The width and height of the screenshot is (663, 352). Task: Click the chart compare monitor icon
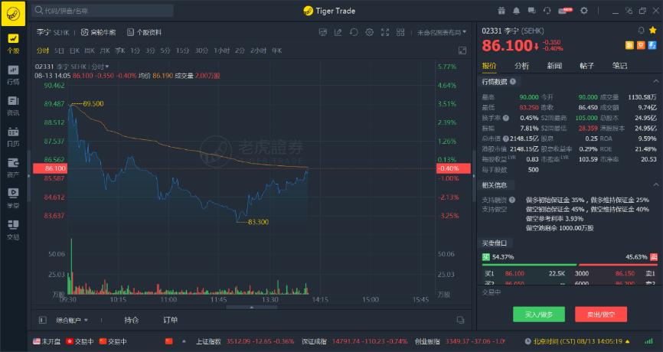[323, 32]
